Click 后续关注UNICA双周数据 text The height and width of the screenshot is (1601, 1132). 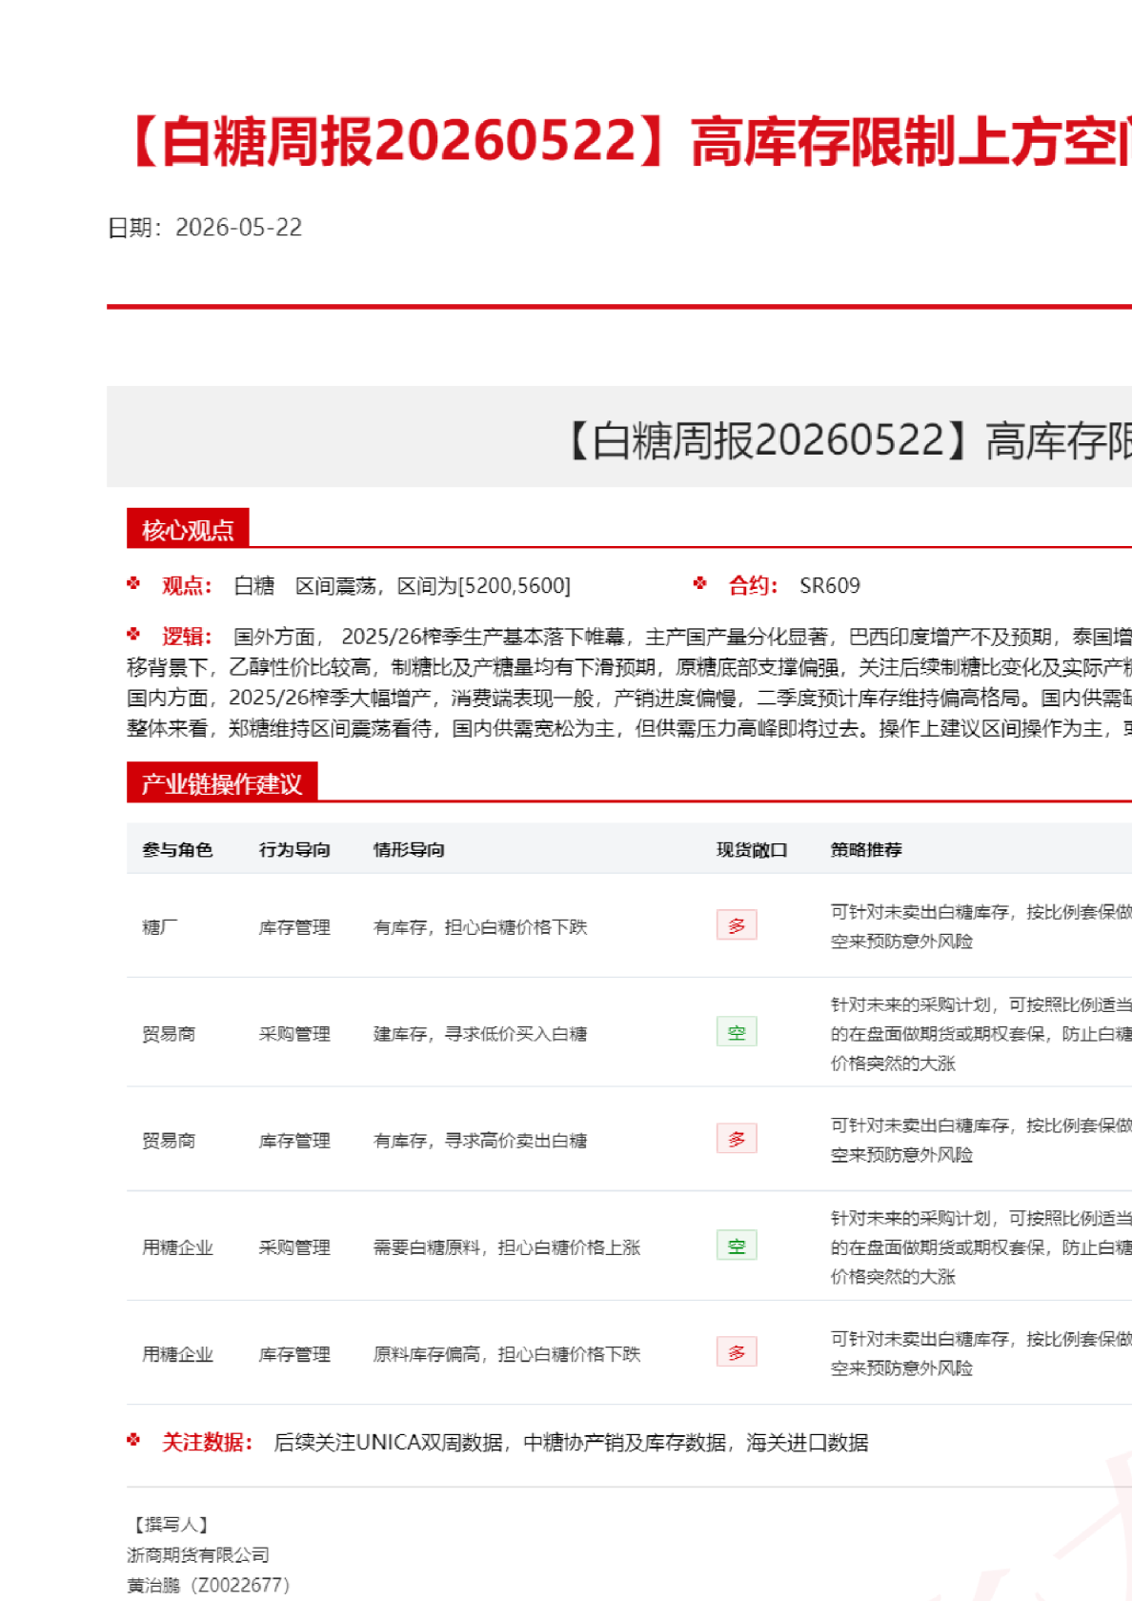pos(389,1442)
